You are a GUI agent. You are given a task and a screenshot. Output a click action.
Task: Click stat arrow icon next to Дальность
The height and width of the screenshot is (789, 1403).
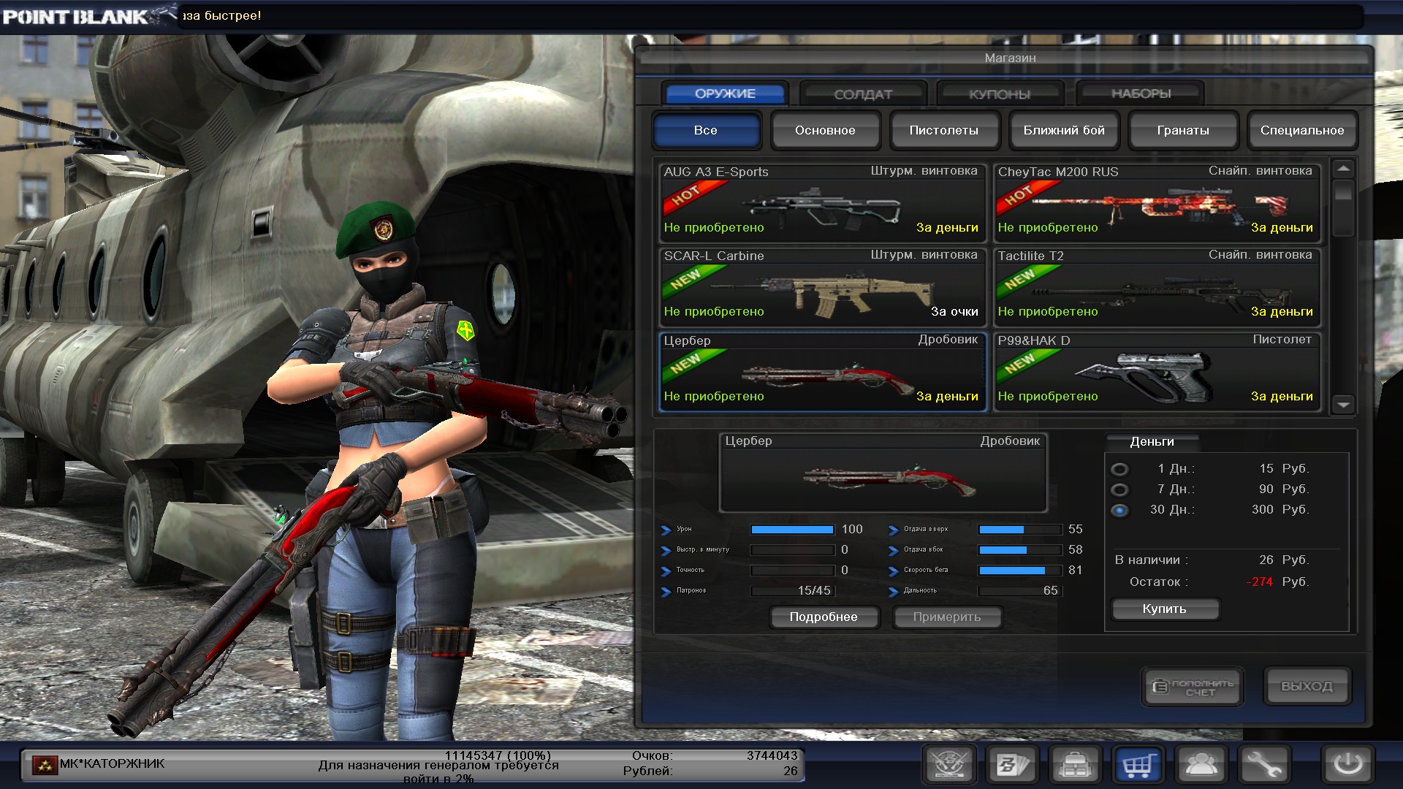coord(893,591)
